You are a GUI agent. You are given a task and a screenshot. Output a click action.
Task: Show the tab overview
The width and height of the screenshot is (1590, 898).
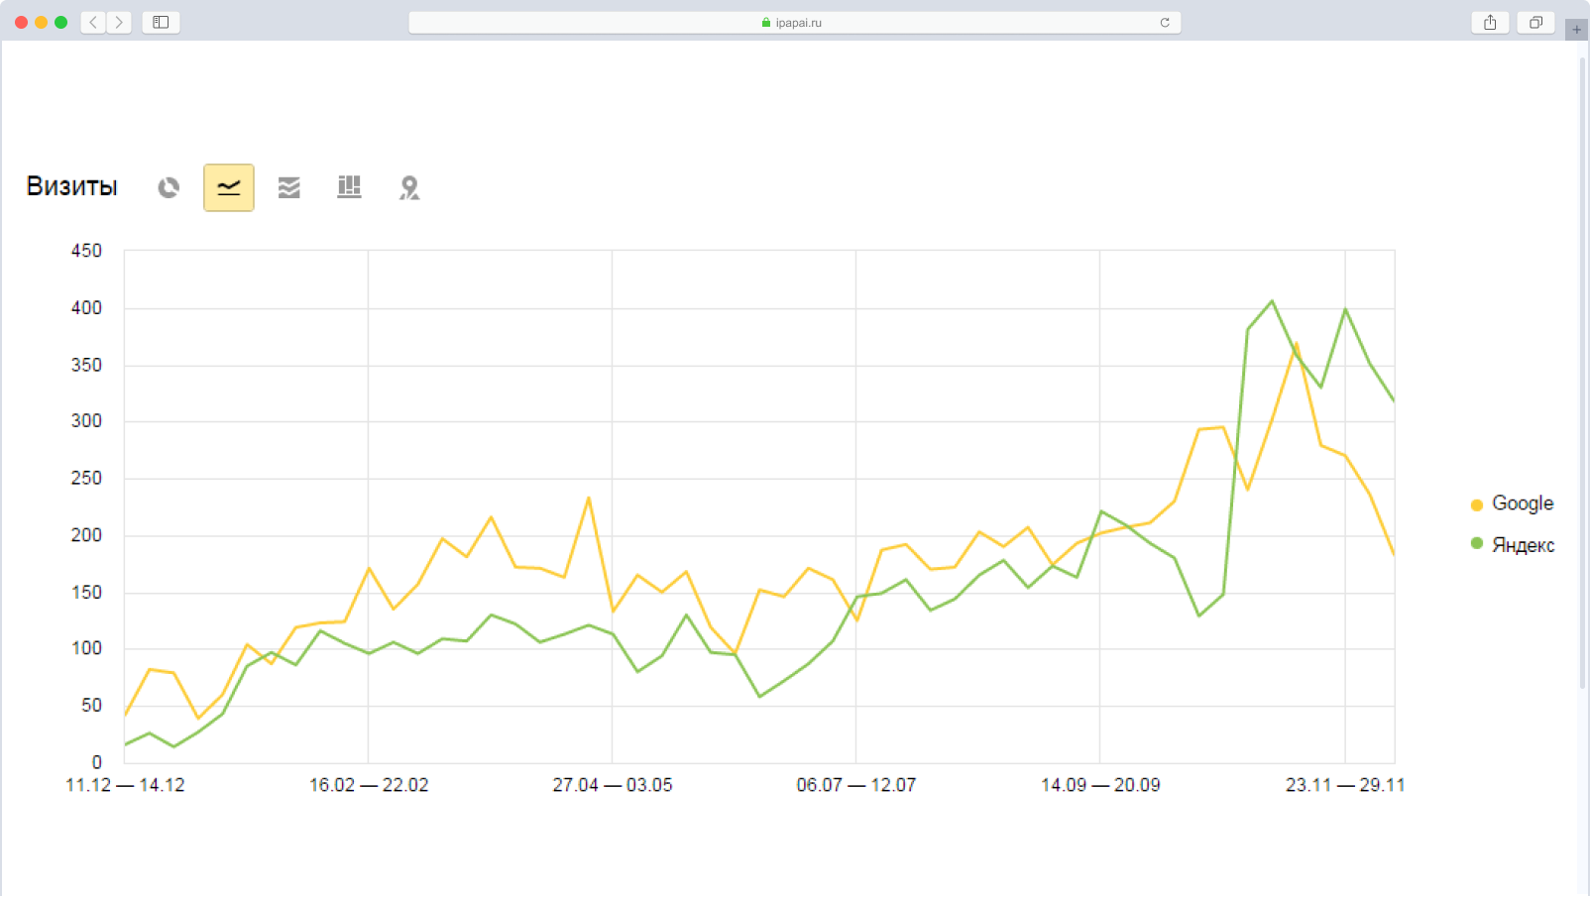(x=1535, y=22)
